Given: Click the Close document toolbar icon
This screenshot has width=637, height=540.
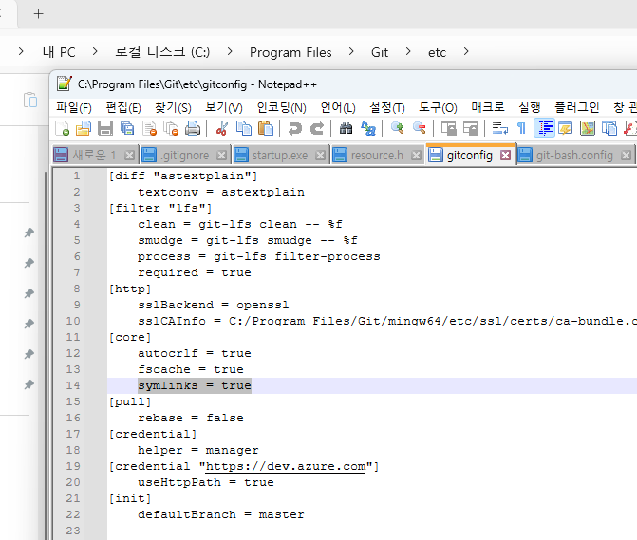Looking at the screenshot, I should coord(149,129).
